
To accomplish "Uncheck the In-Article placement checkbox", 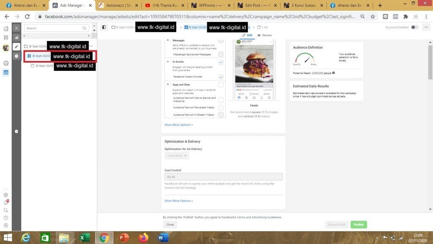I will [x=221, y=61].
